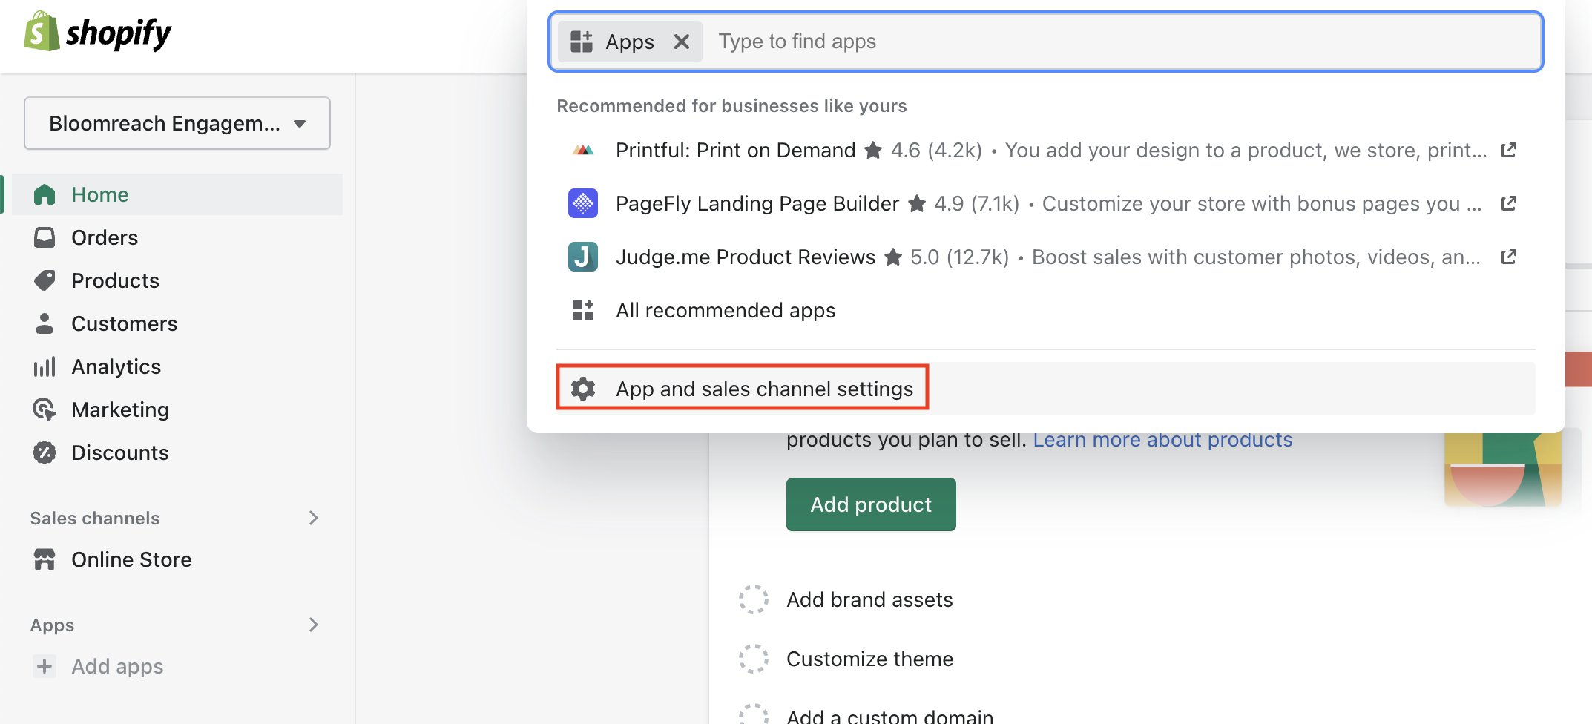This screenshot has width=1592, height=724.
Task: Click the Online Store storefront icon
Action: pyautogui.click(x=45, y=559)
